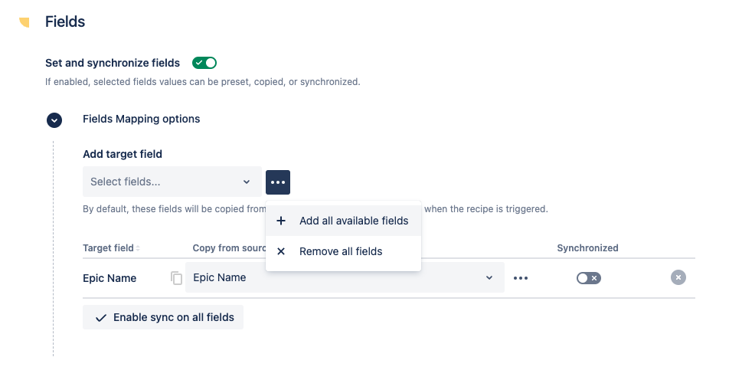Click the Epic Name target field label
The height and width of the screenshot is (380, 729).
click(x=110, y=278)
